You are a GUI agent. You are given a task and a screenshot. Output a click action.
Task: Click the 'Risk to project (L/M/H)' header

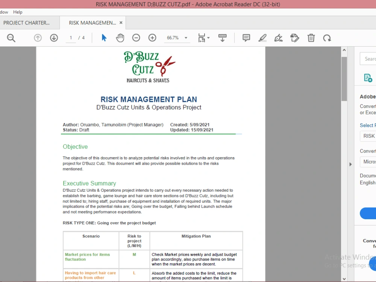[134, 241]
